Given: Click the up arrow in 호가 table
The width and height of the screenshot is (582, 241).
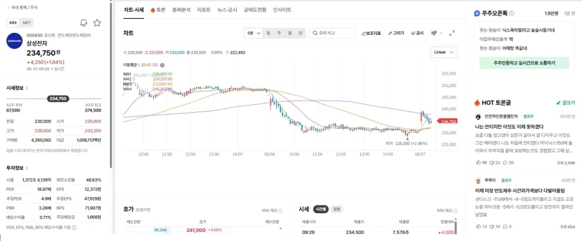Looking at the screenshot, I should pos(280,229).
